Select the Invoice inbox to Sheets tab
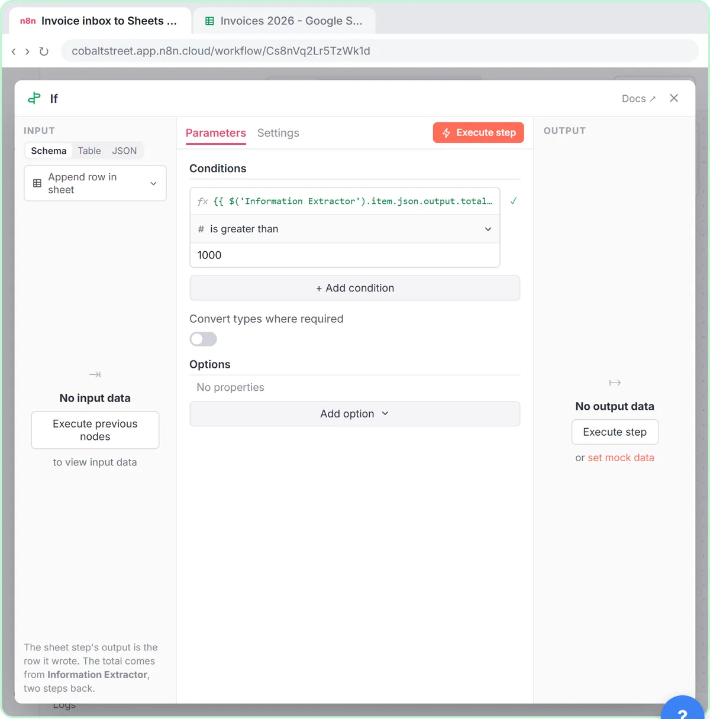 [99, 21]
